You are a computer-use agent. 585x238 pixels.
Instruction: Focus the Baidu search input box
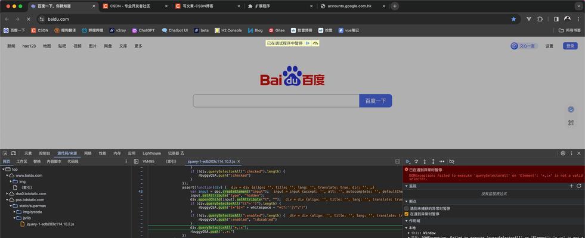[x=276, y=101]
